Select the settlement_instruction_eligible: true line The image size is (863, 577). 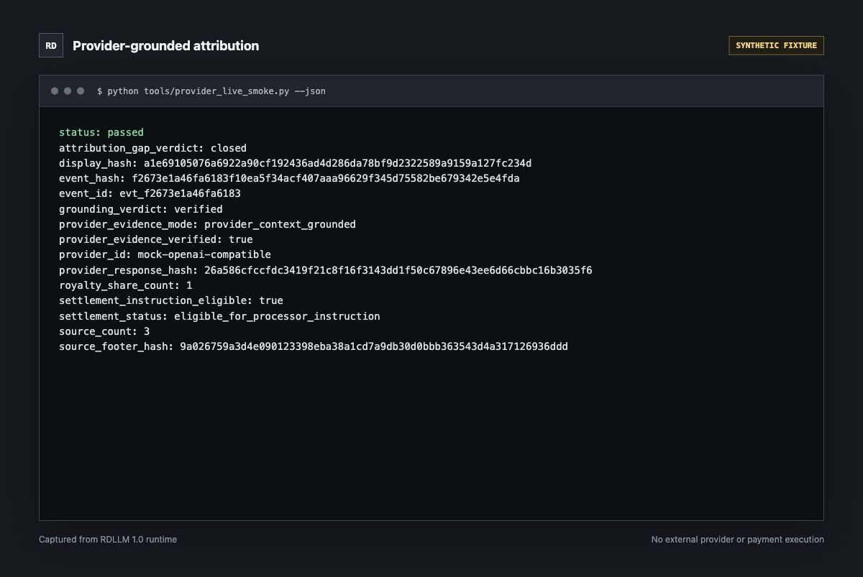tap(171, 300)
